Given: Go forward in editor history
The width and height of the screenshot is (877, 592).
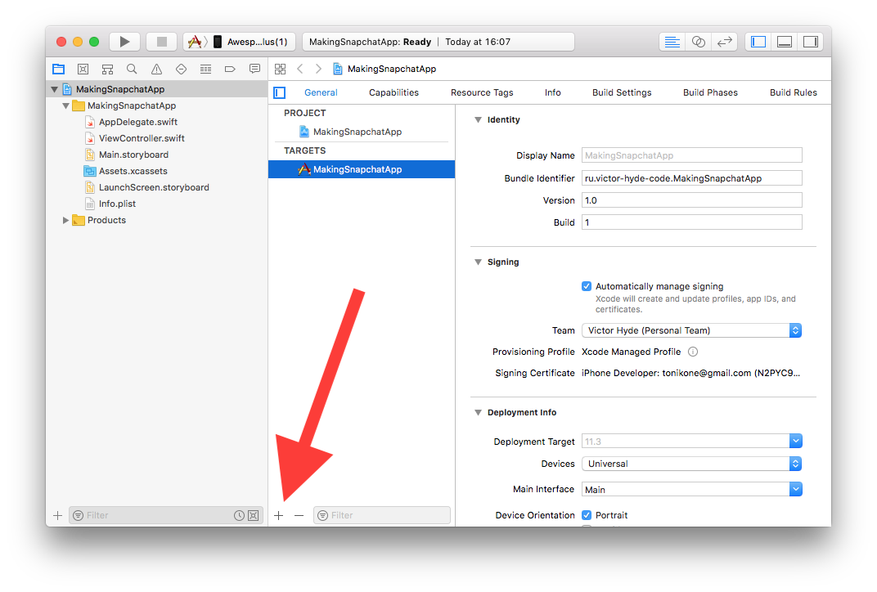Looking at the screenshot, I should click(318, 69).
